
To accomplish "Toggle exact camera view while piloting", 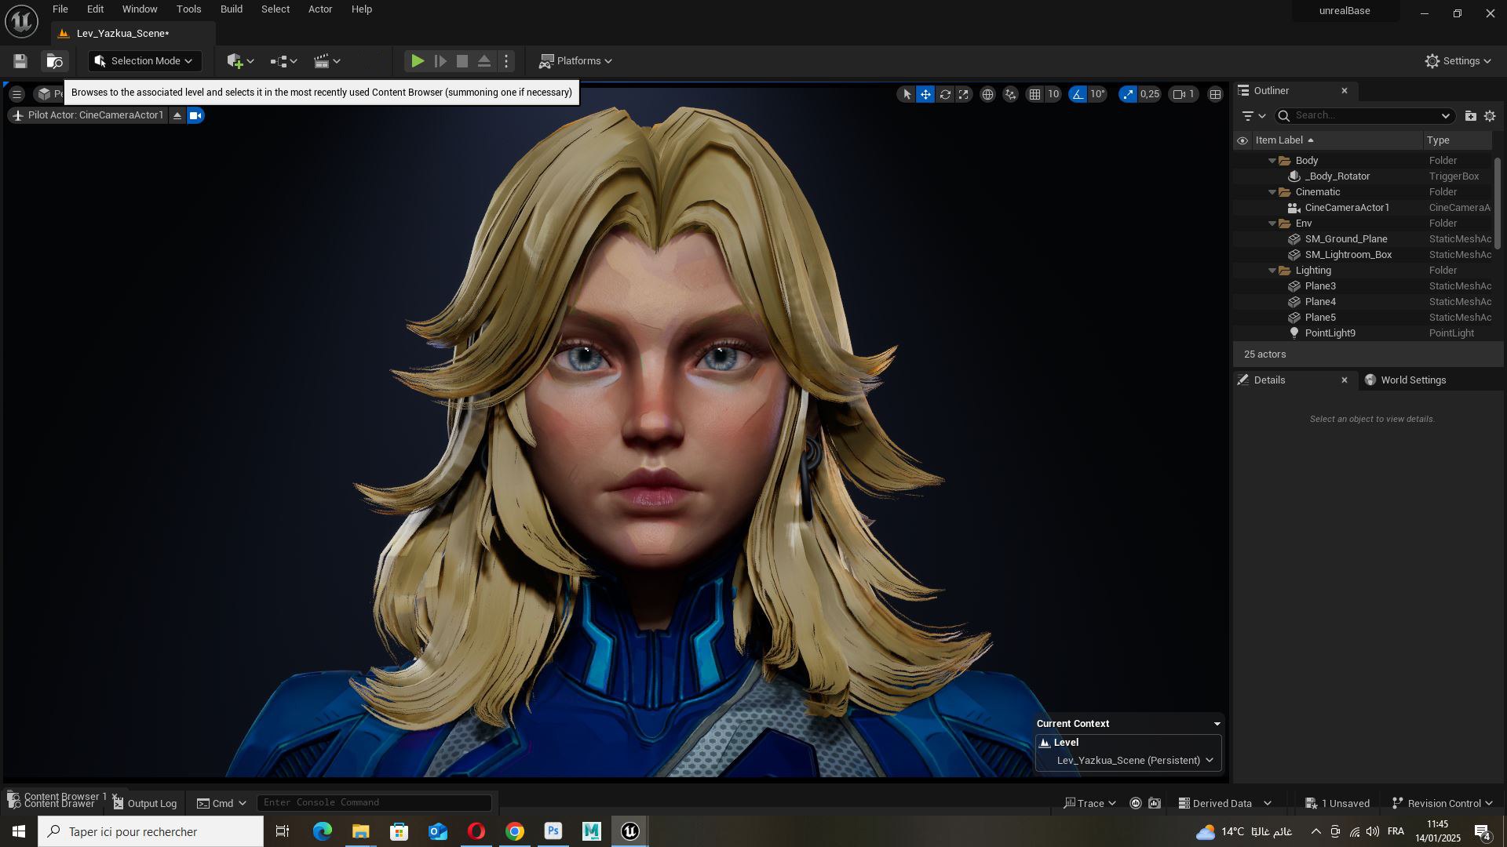I will point(195,115).
